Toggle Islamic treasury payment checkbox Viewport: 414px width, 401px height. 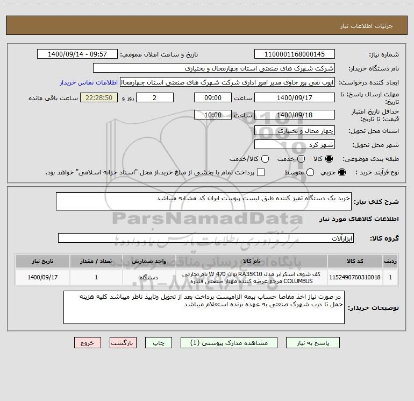point(261,172)
